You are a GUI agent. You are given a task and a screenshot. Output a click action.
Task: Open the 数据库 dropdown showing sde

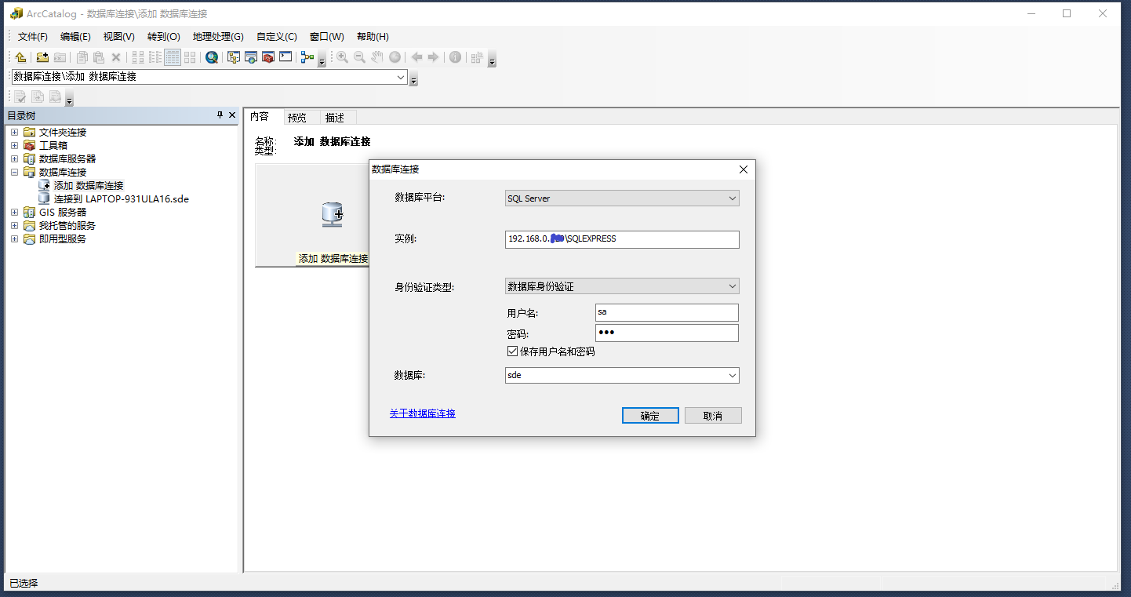pos(621,375)
